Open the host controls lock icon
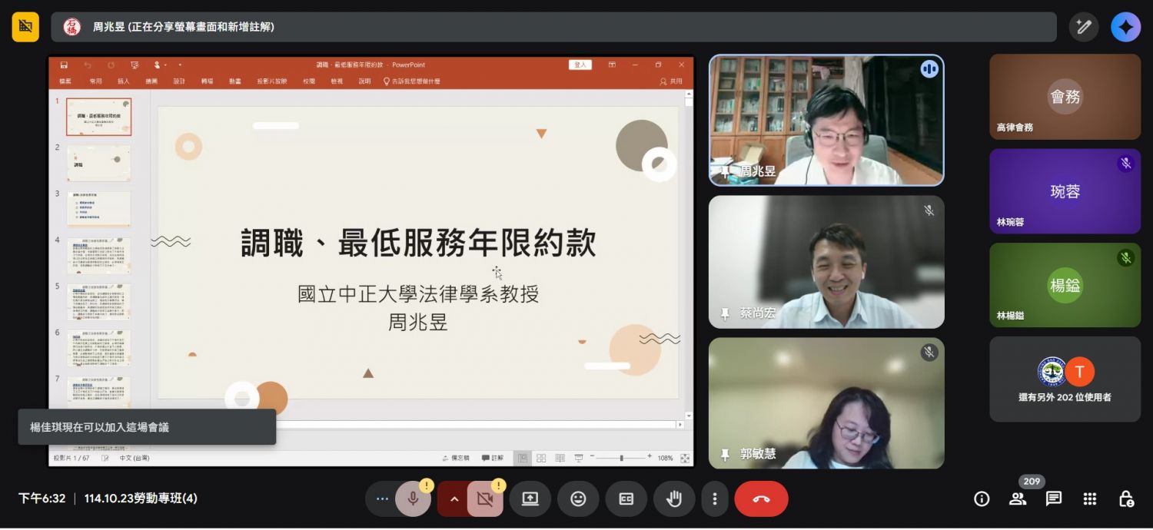This screenshot has height=530, width=1153. point(1126,499)
